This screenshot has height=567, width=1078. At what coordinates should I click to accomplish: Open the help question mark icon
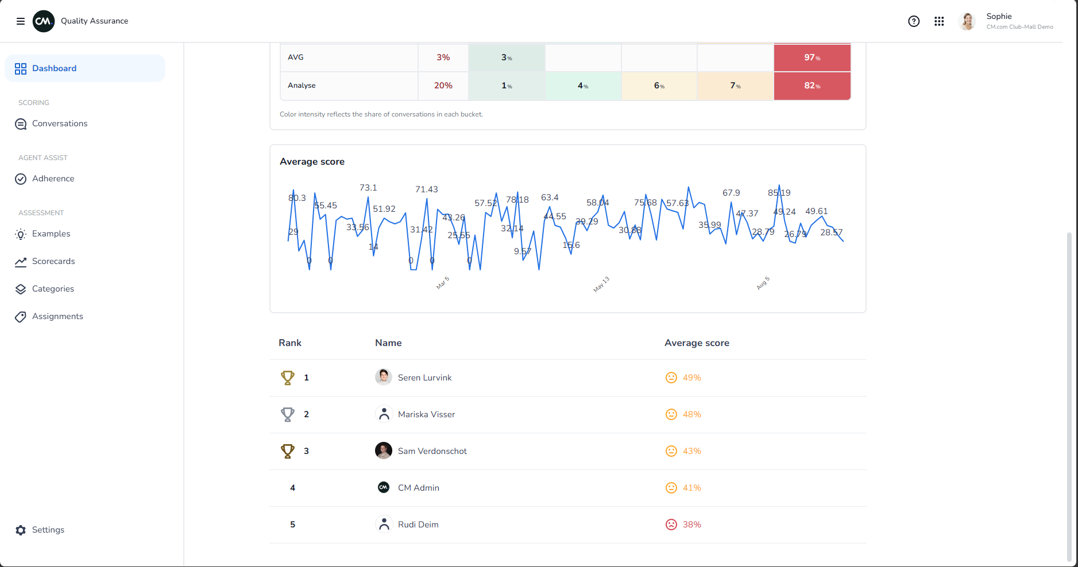914,21
